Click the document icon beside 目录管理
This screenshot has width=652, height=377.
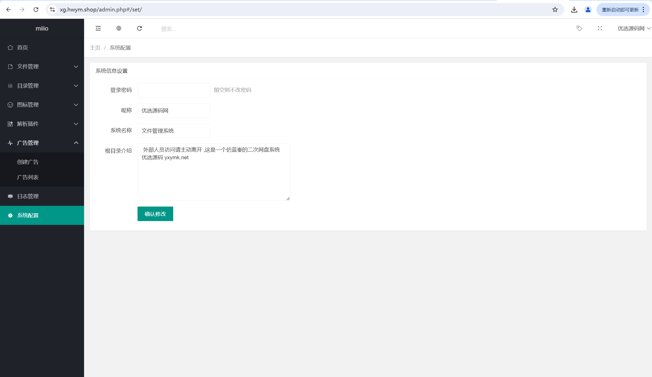10,86
